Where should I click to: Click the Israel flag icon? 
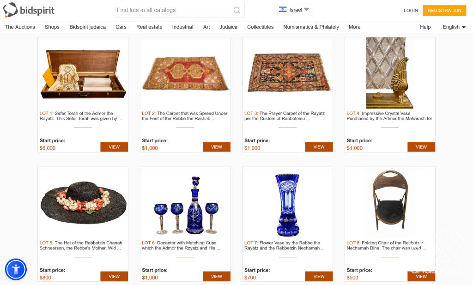pos(283,10)
